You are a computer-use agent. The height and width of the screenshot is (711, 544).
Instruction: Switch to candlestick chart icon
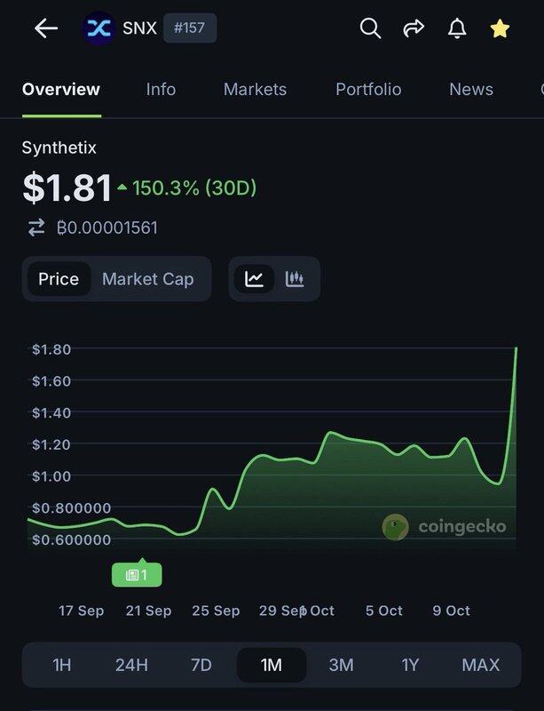click(x=295, y=279)
